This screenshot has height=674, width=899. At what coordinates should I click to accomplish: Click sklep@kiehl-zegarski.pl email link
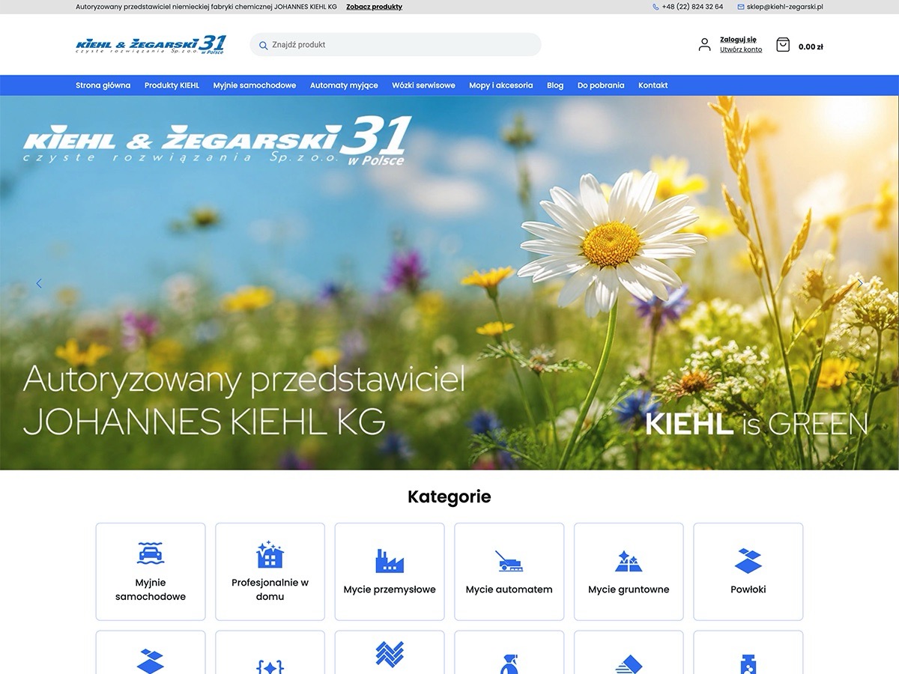pyautogui.click(x=785, y=7)
